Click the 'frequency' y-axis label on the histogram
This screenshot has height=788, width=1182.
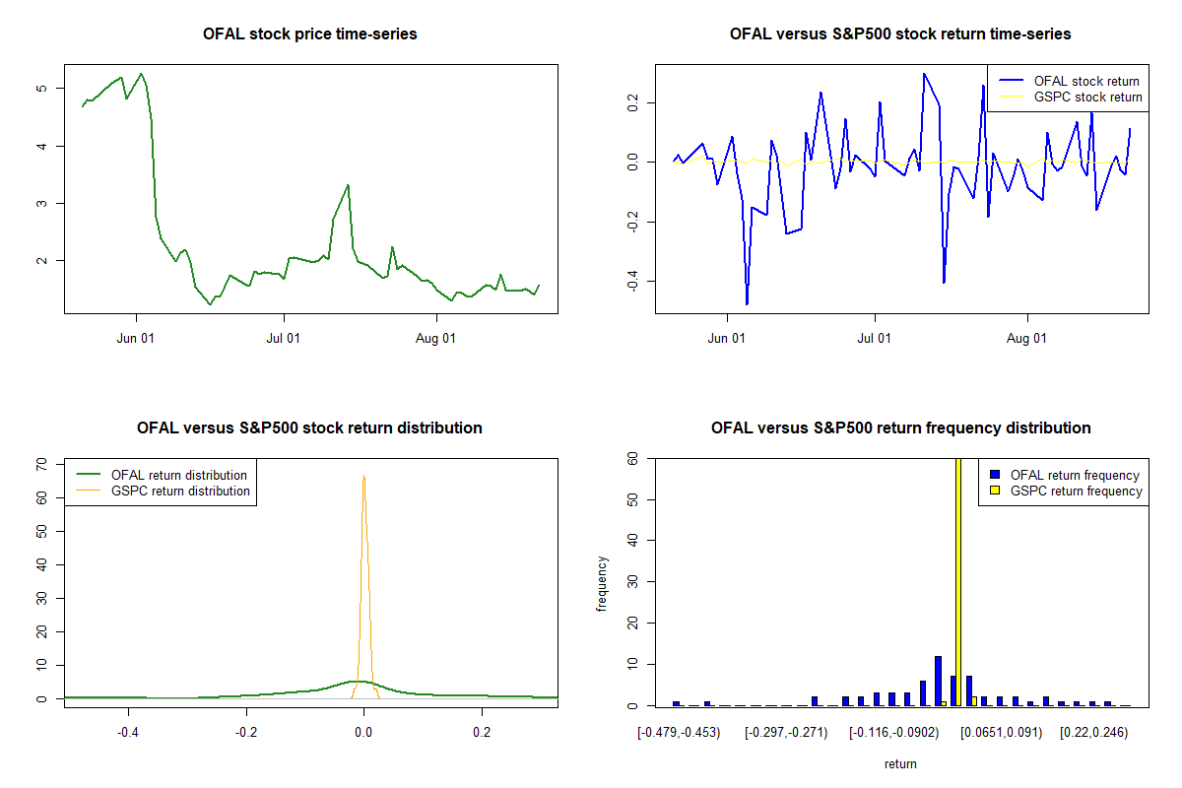pos(602,583)
